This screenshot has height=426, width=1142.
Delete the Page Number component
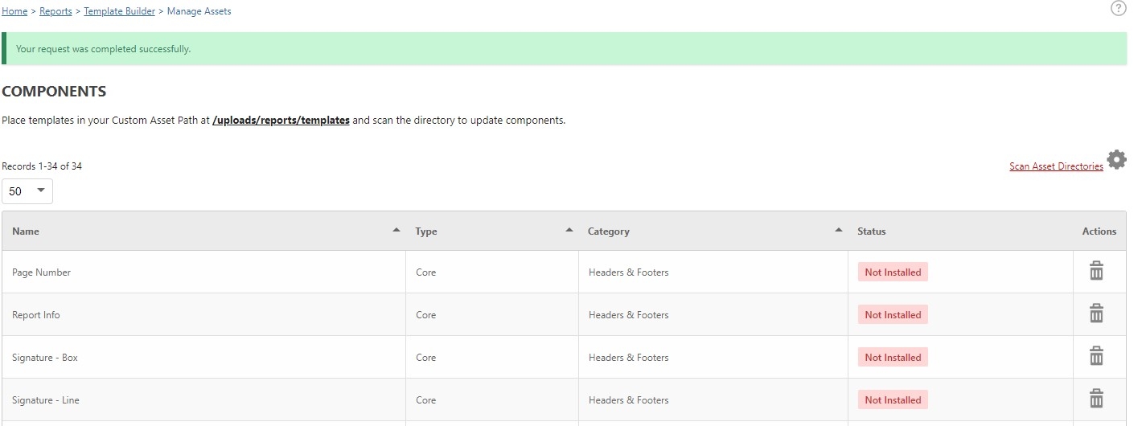(1096, 271)
